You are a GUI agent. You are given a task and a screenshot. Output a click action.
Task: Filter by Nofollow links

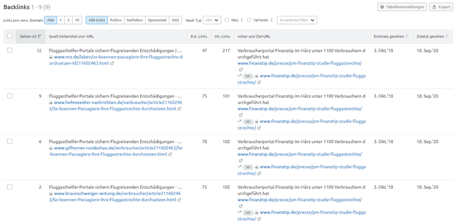(135, 20)
